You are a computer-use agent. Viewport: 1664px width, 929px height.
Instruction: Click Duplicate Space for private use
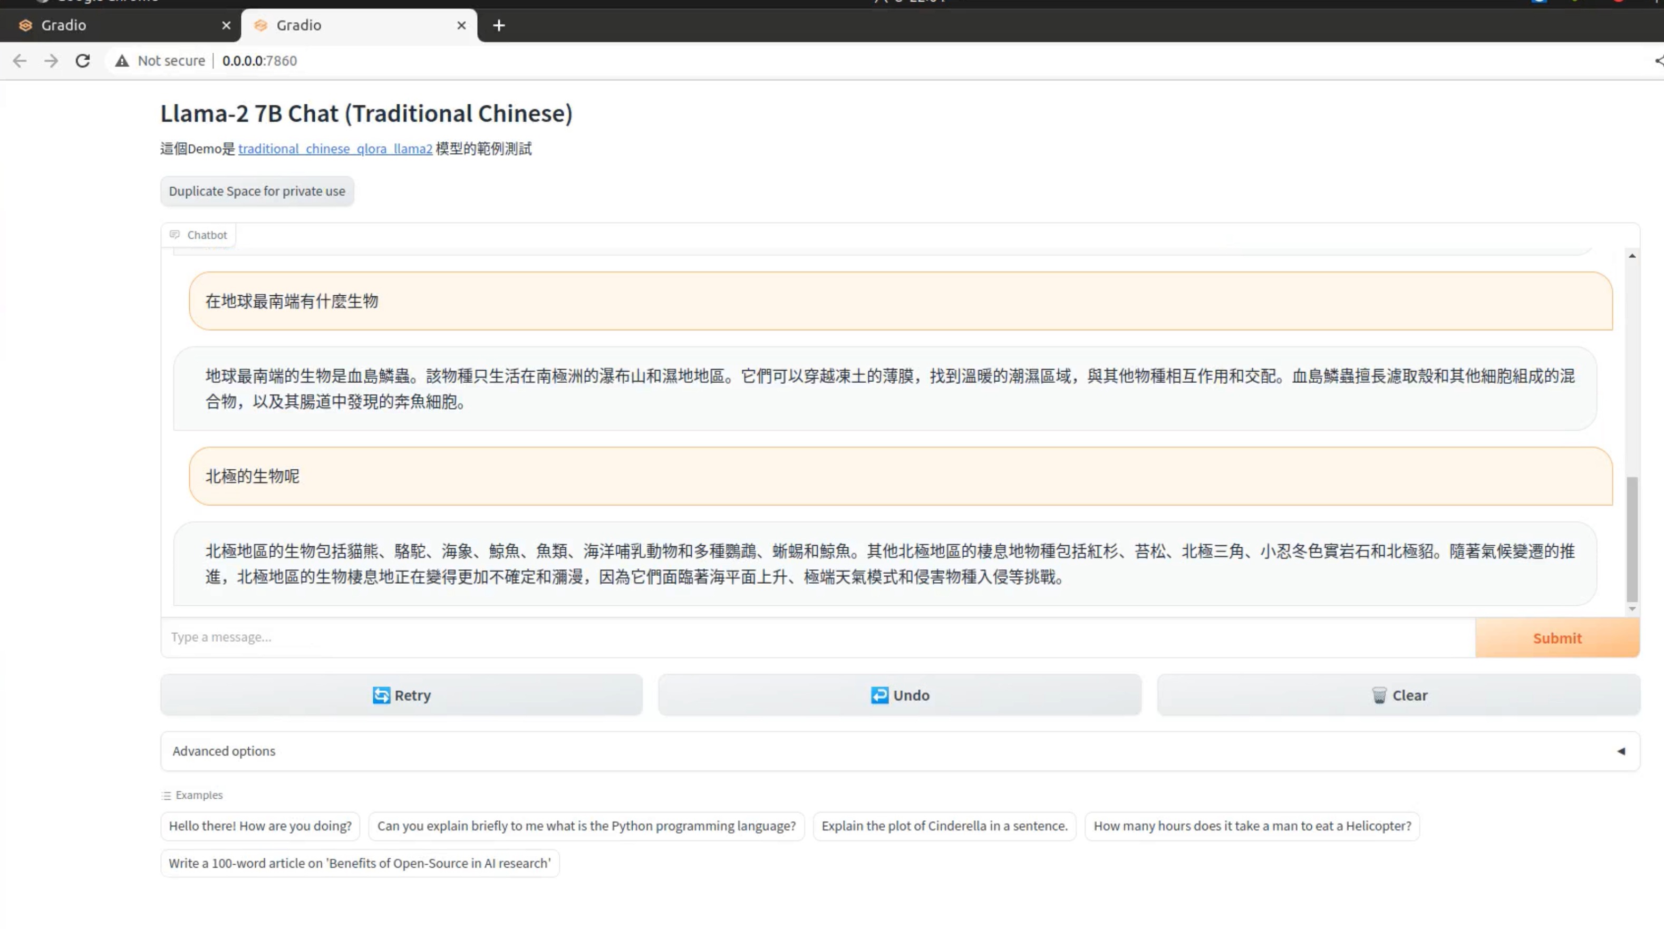click(x=257, y=191)
